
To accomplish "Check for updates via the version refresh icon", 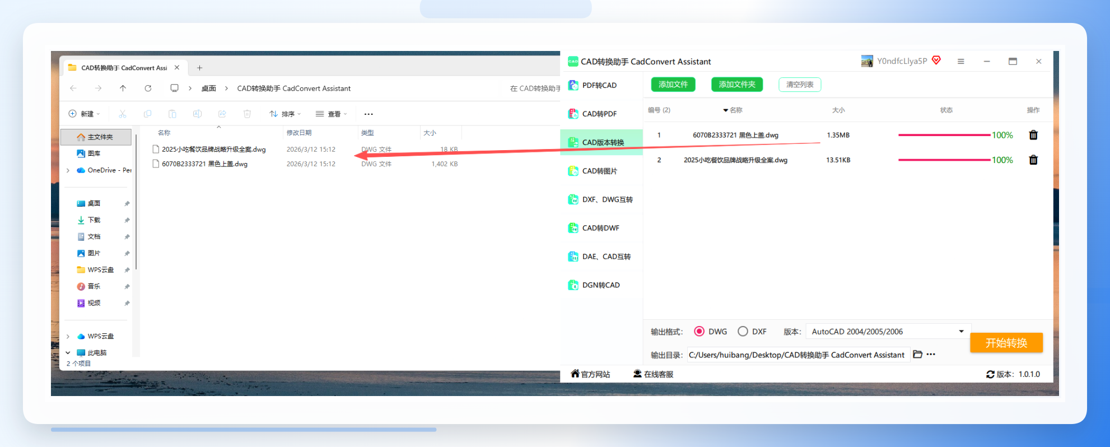I will click(990, 374).
